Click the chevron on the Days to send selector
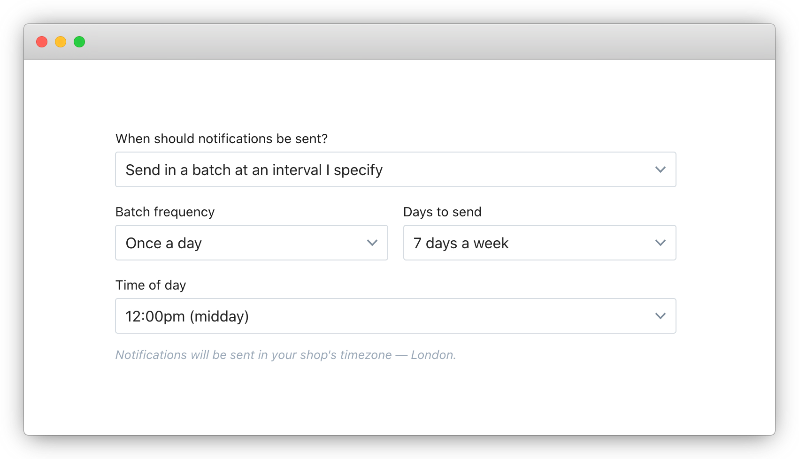The width and height of the screenshot is (799, 459). (x=660, y=243)
